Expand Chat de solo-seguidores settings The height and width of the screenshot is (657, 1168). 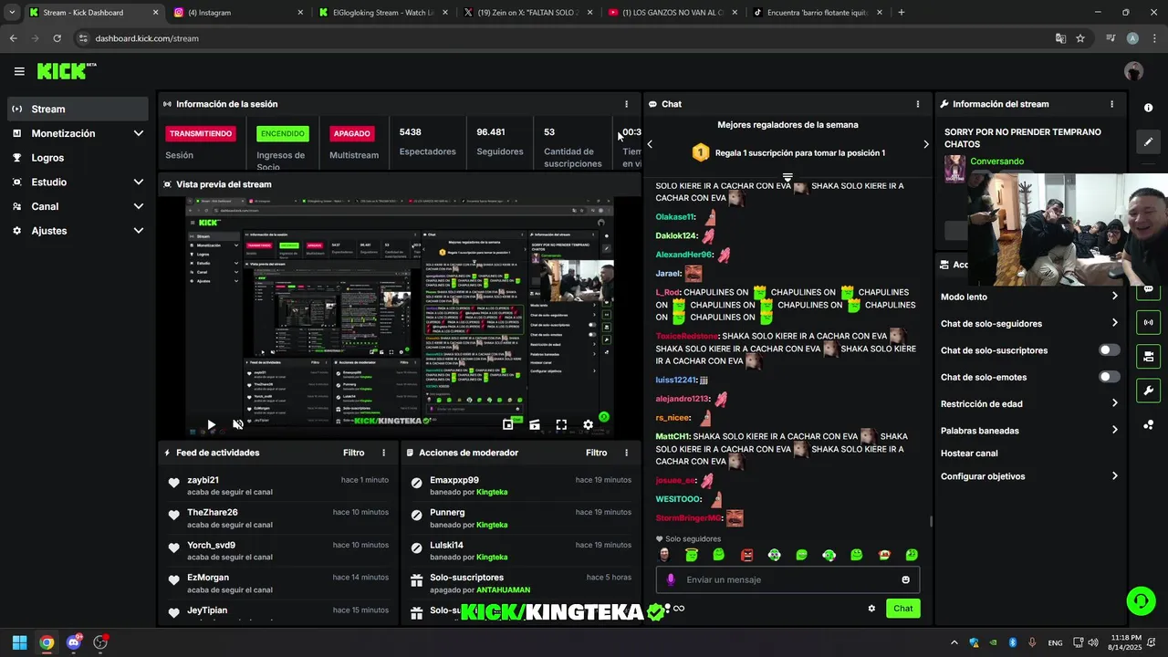pyautogui.click(x=1029, y=323)
